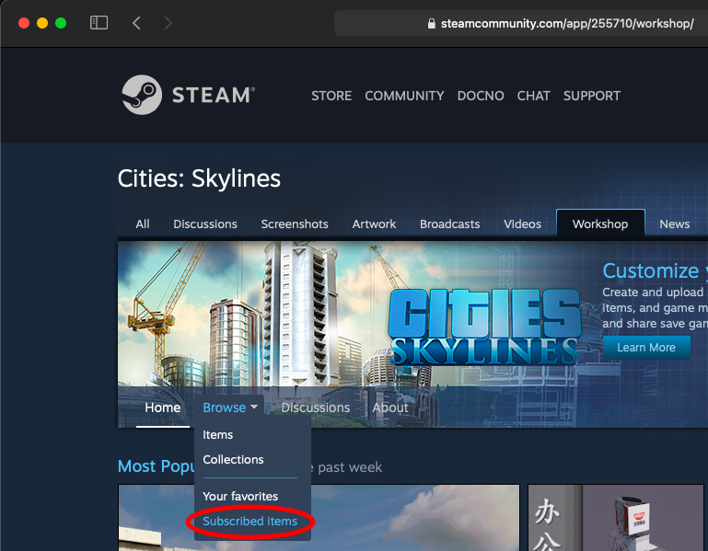Select the workshop Home tab
Image resolution: width=708 pixels, height=551 pixels.
[x=163, y=408]
